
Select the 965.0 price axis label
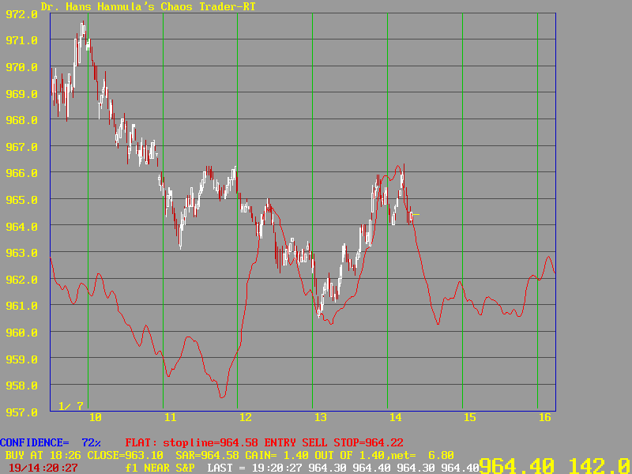point(21,200)
